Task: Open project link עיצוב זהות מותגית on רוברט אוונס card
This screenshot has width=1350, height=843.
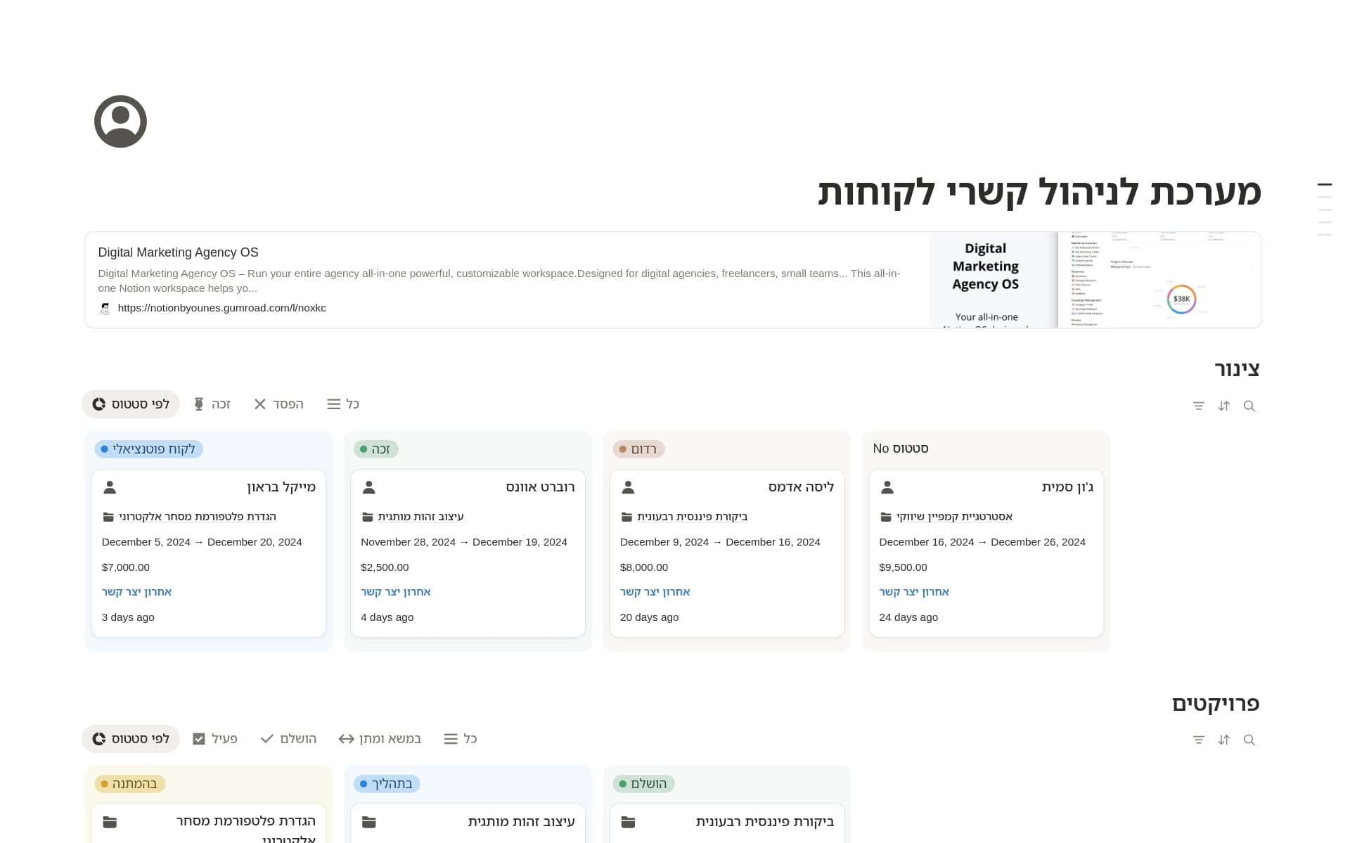Action: (420, 517)
